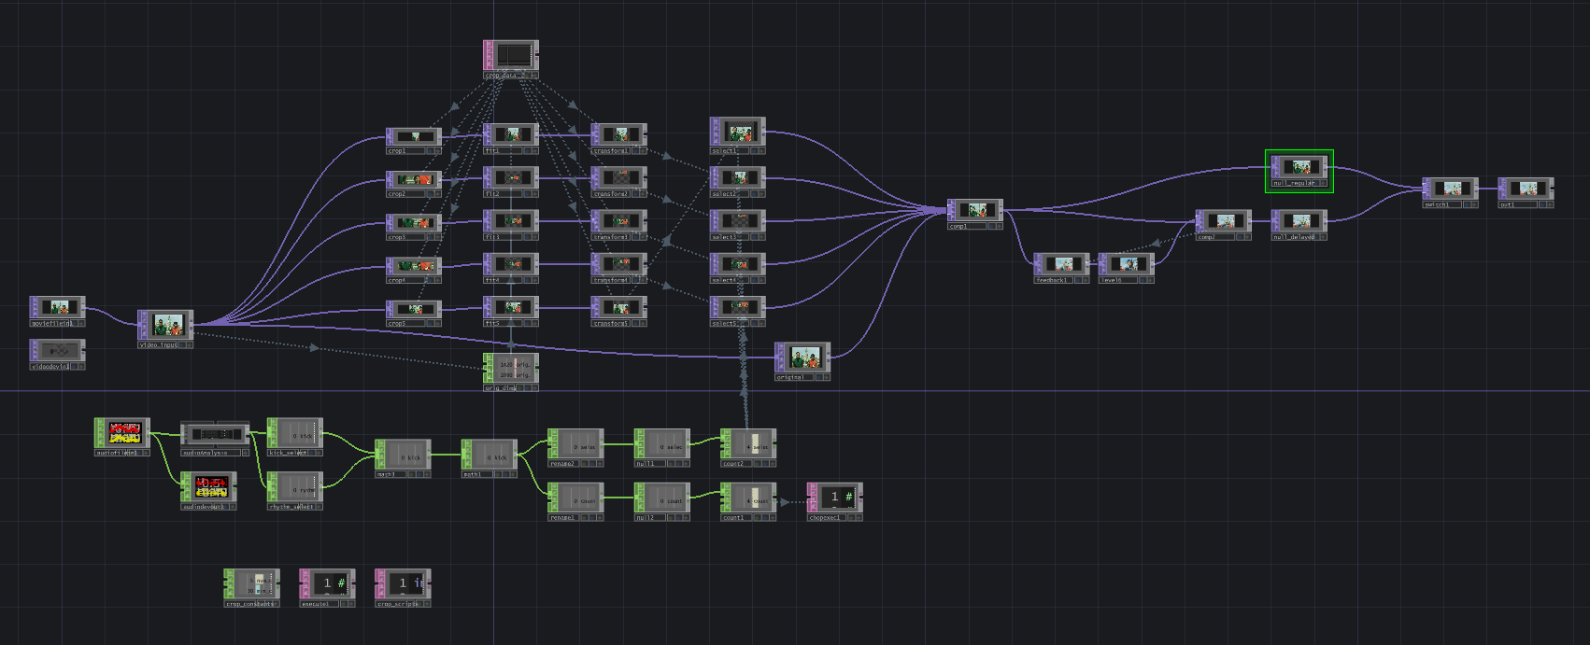Screen dimensions: 1590x645
Task: Click the video_input node preview thumbnail
Action: coord(166,326)
